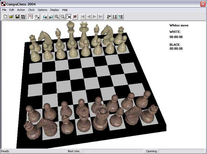Viewport: 207px width, 154px height.
Task: Toggle the pressed 3D view button
Action: [x=69, y=16]
